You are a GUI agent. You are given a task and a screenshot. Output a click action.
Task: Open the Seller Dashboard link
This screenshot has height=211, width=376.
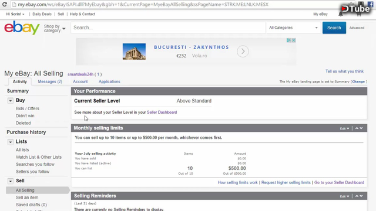(x=162, y=112)
